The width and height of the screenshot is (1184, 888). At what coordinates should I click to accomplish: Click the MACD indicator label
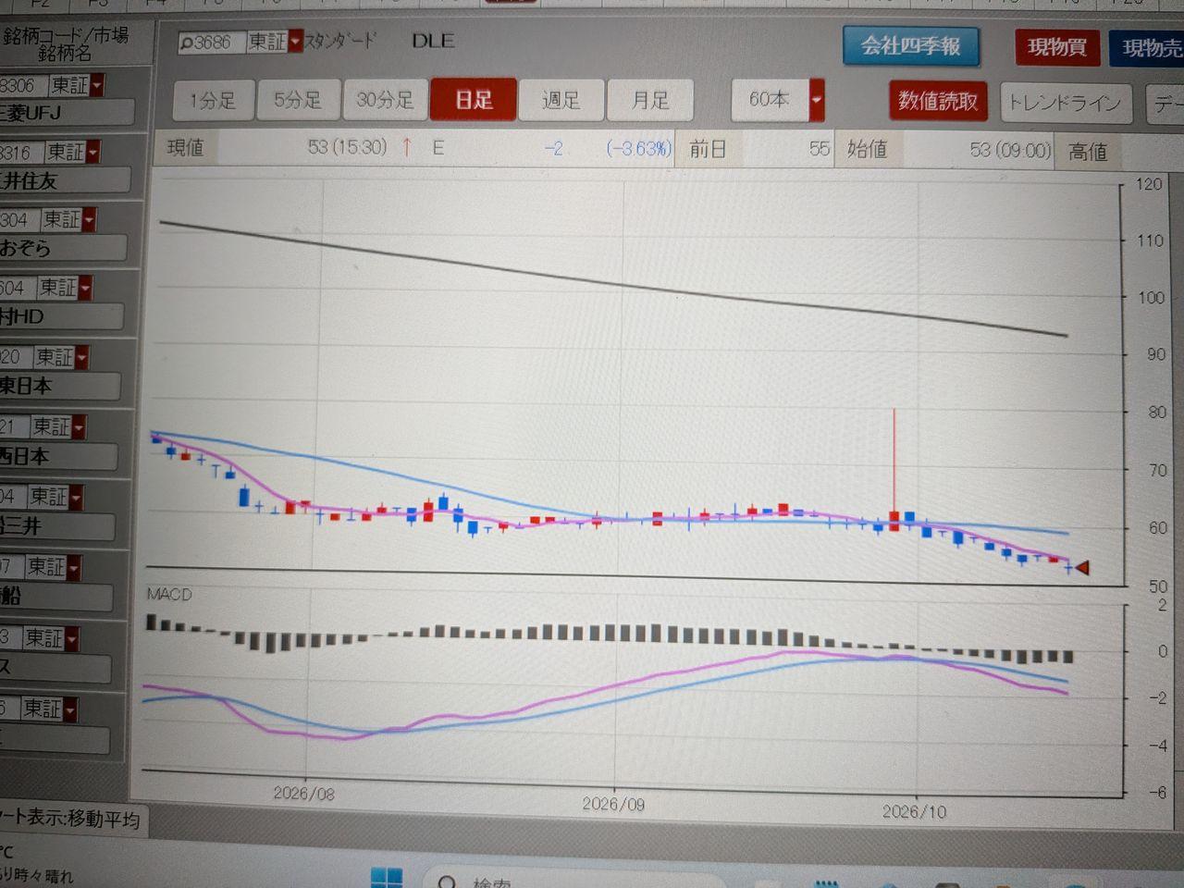pos(168,594)
